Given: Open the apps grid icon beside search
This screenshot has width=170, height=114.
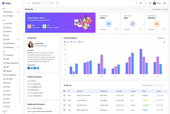Looking at the screenshot, I should click(x=58, y=3).
